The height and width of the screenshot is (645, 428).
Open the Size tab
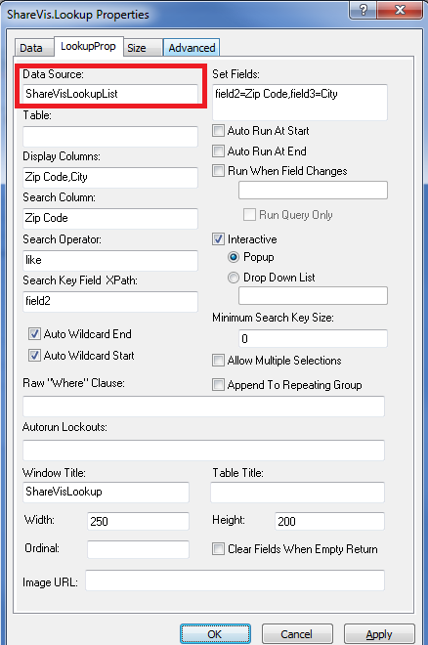[137, 48]
